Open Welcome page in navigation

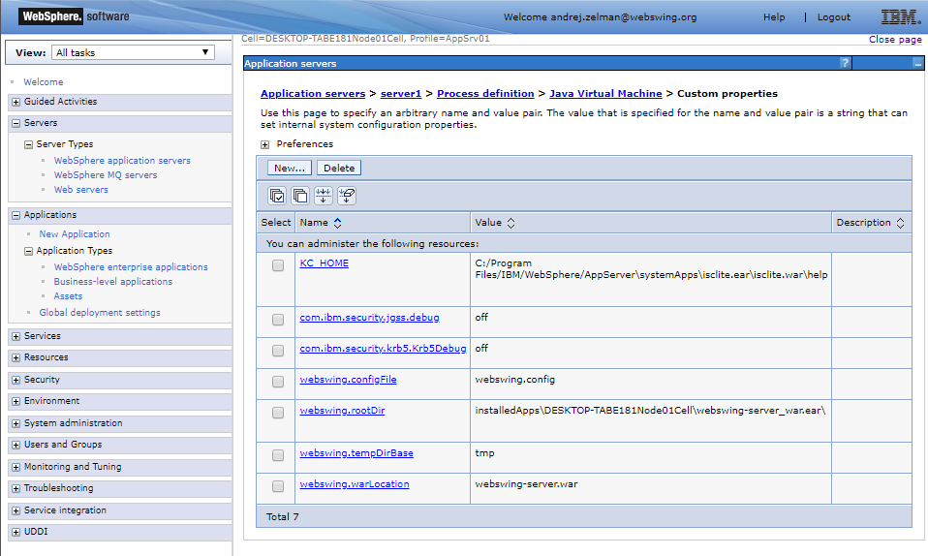coord(44,81)
